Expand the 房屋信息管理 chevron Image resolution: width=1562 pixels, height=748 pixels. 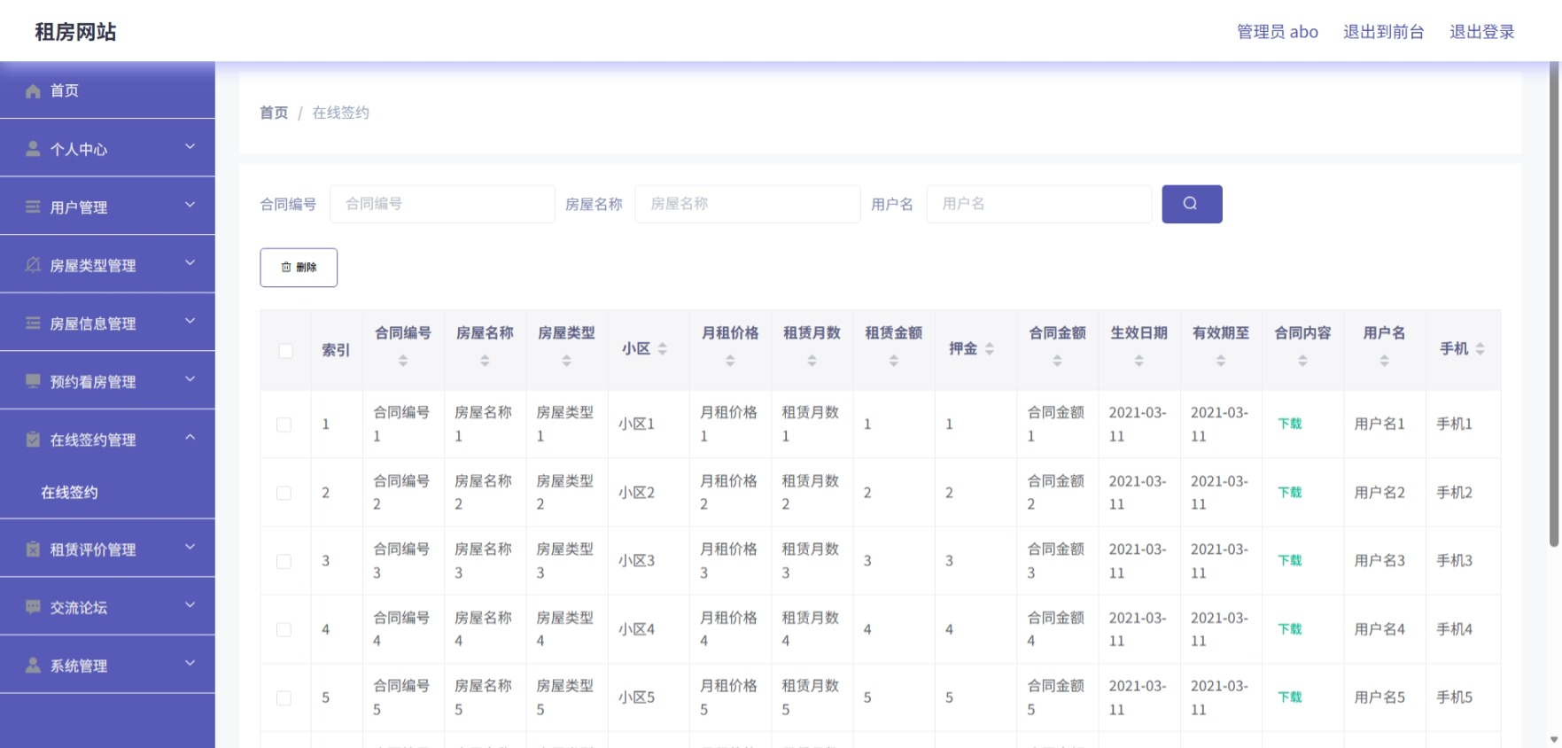[x=190, y=321]
